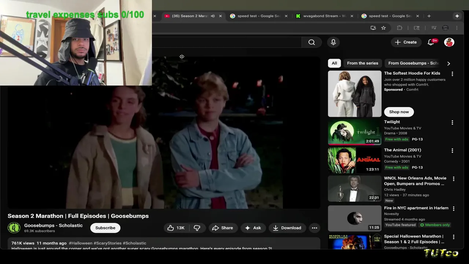The height and width of the screenshot is (264, 469).
Task: Click the #Halloween hashtag
Action: coord(81,243)
